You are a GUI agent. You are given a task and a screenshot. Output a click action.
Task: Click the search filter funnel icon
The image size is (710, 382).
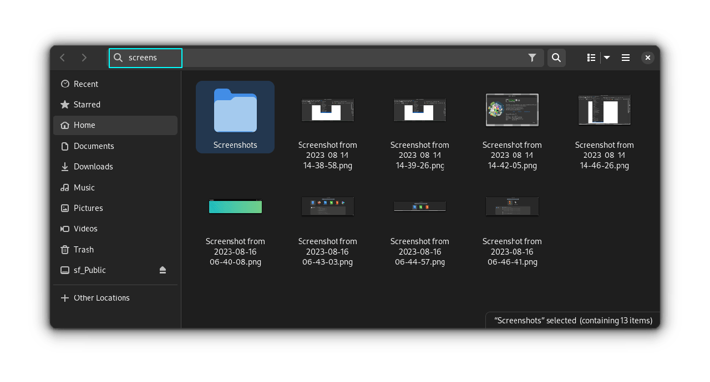tap(532, 58)
